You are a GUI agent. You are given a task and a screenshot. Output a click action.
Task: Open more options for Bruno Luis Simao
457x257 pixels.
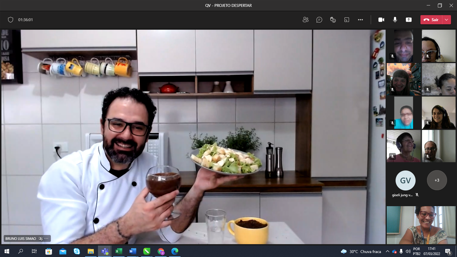[x=46, y=238]
